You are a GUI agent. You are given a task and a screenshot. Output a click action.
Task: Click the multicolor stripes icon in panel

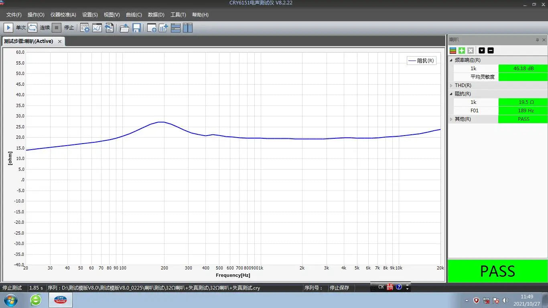pyautogui.click(x=453, y=51)
